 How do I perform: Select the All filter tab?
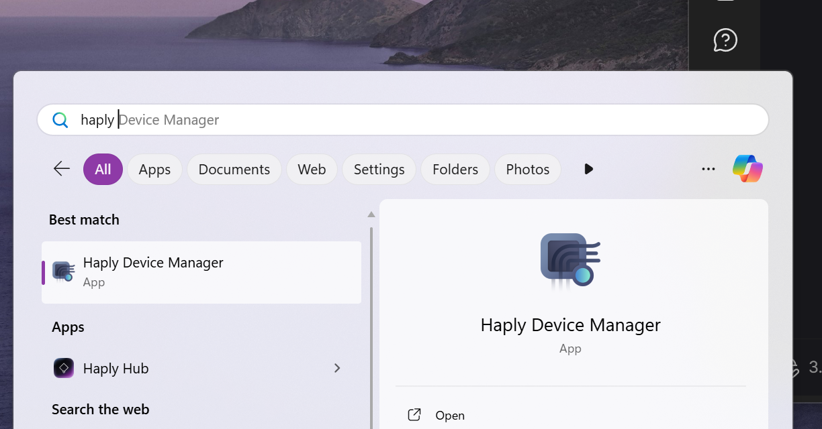103,169
